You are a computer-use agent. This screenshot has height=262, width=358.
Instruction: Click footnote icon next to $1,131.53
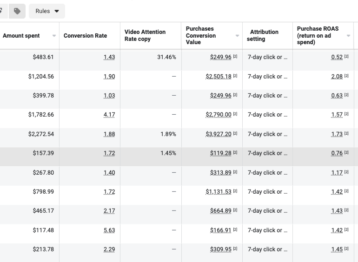(235, 192)
